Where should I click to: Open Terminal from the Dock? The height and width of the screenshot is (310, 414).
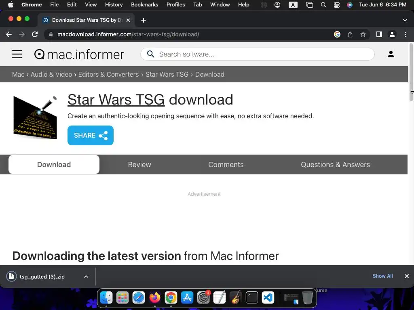[251, 297]
